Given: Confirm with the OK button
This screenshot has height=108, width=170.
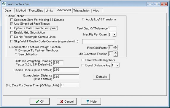Looking at the screenshot, I should 40,101.
